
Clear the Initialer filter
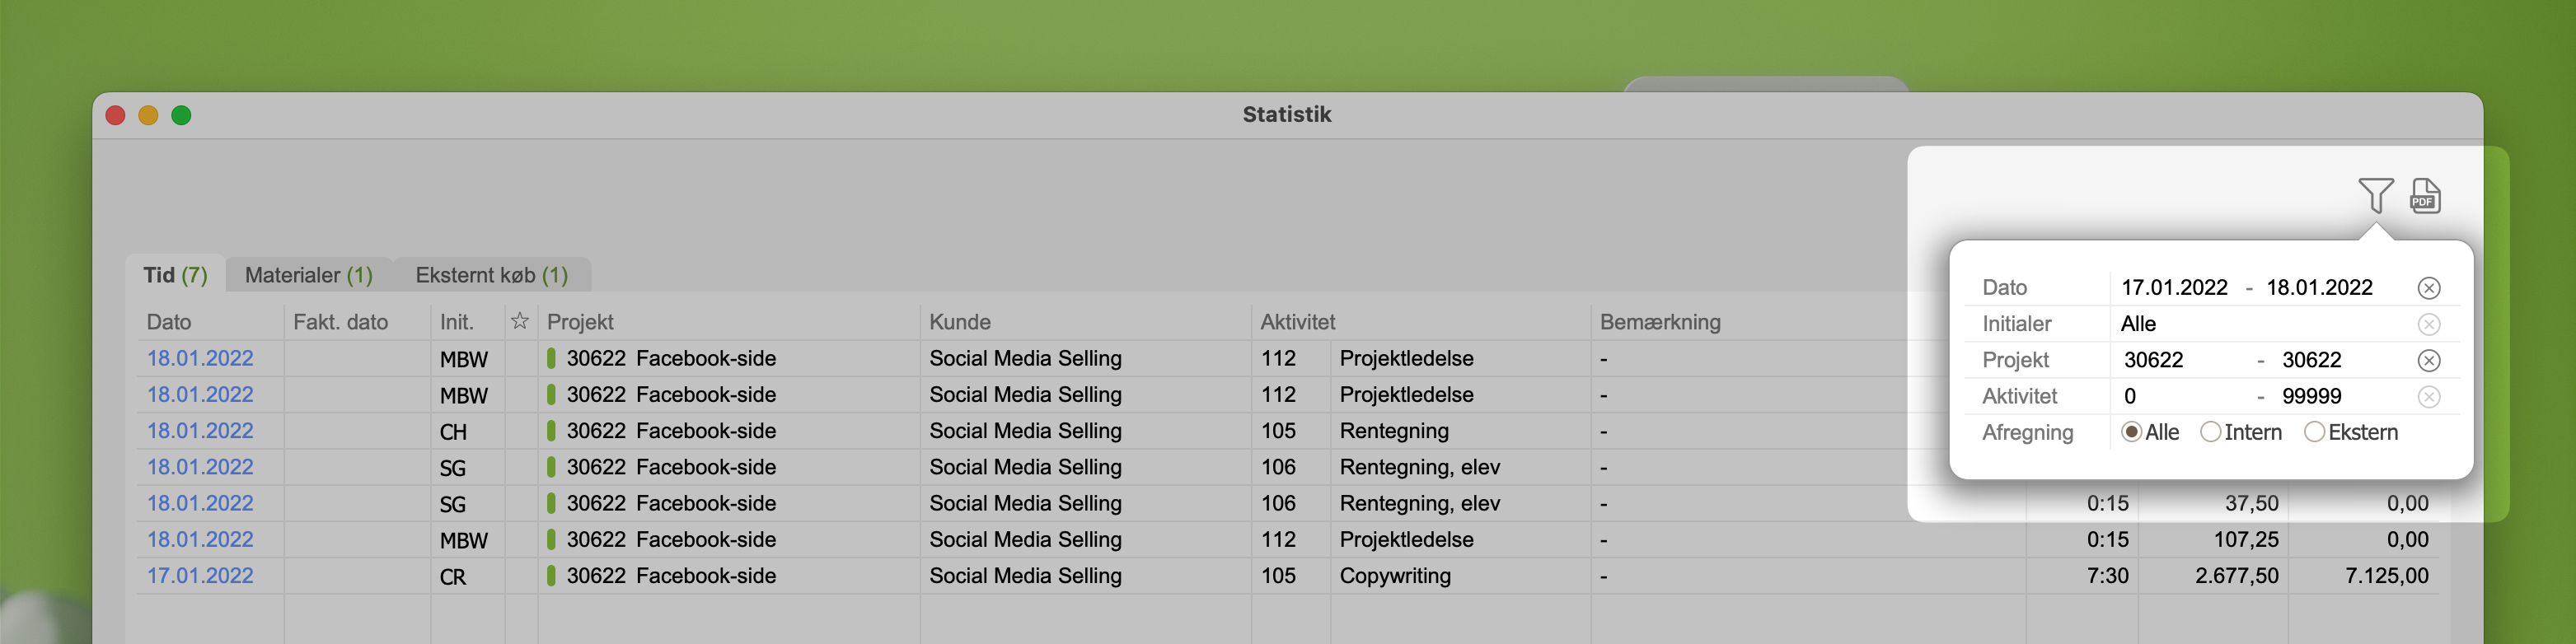pyautogui.click(x=2428, y=324)
